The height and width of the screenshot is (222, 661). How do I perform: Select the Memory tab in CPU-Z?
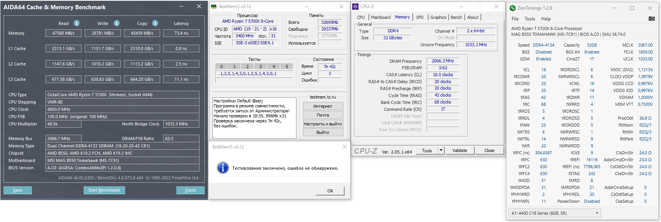pyautogui.click(x=402, y=17)
